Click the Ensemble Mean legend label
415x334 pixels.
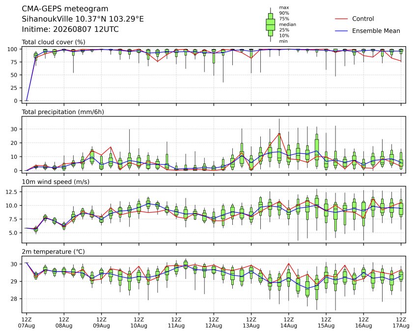click(x=376, y=31)
